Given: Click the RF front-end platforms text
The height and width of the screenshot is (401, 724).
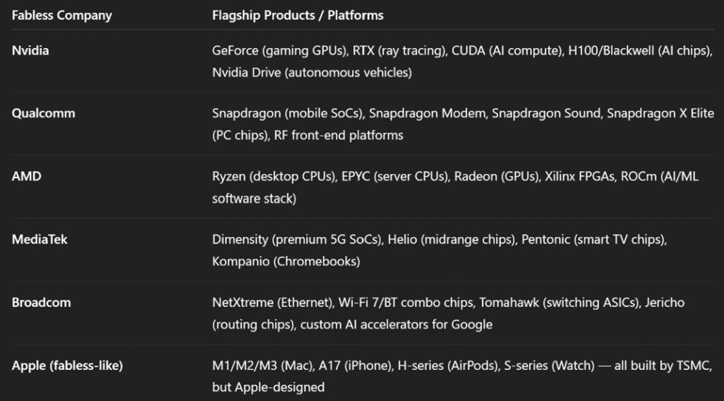Looking at the screenshot, I should [x=339, y=135].
